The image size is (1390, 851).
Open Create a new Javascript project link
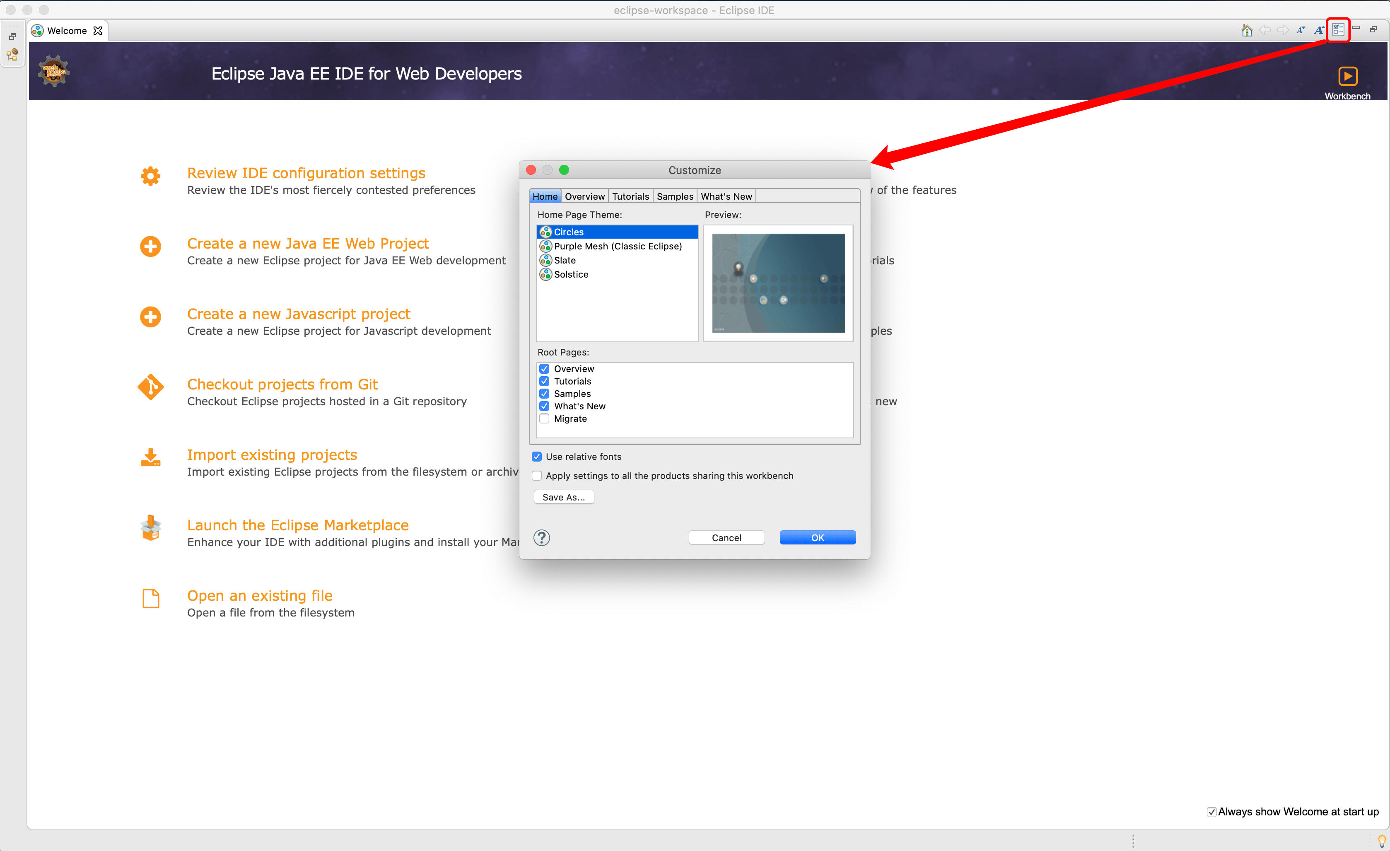coord(299,314)
